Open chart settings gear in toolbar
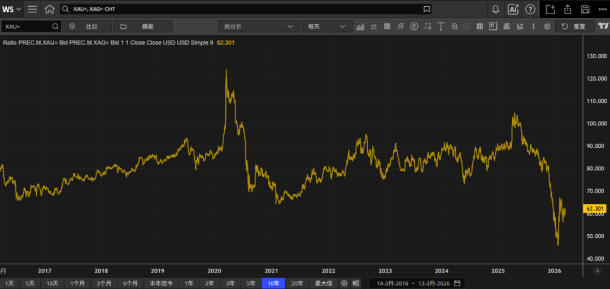The height and width of the screenshot is (289, 610). [x=547, y=27]
